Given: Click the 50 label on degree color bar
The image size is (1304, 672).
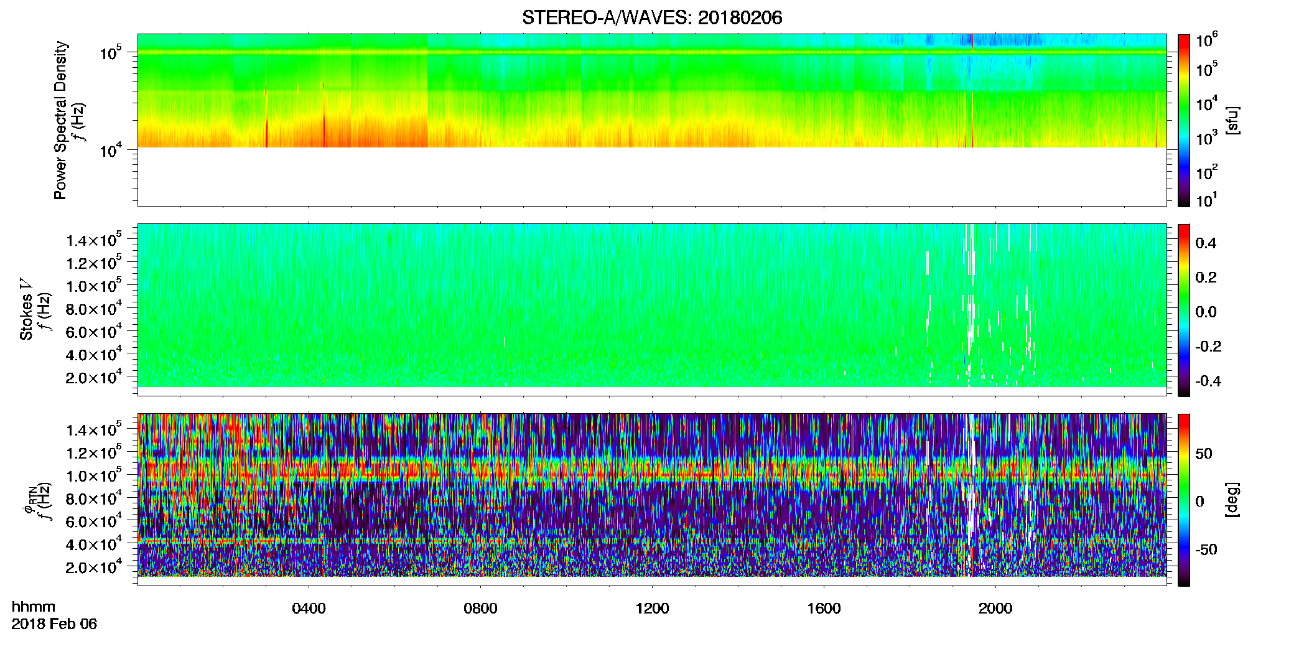Looking at the screenshot, I should [1204, 453].
